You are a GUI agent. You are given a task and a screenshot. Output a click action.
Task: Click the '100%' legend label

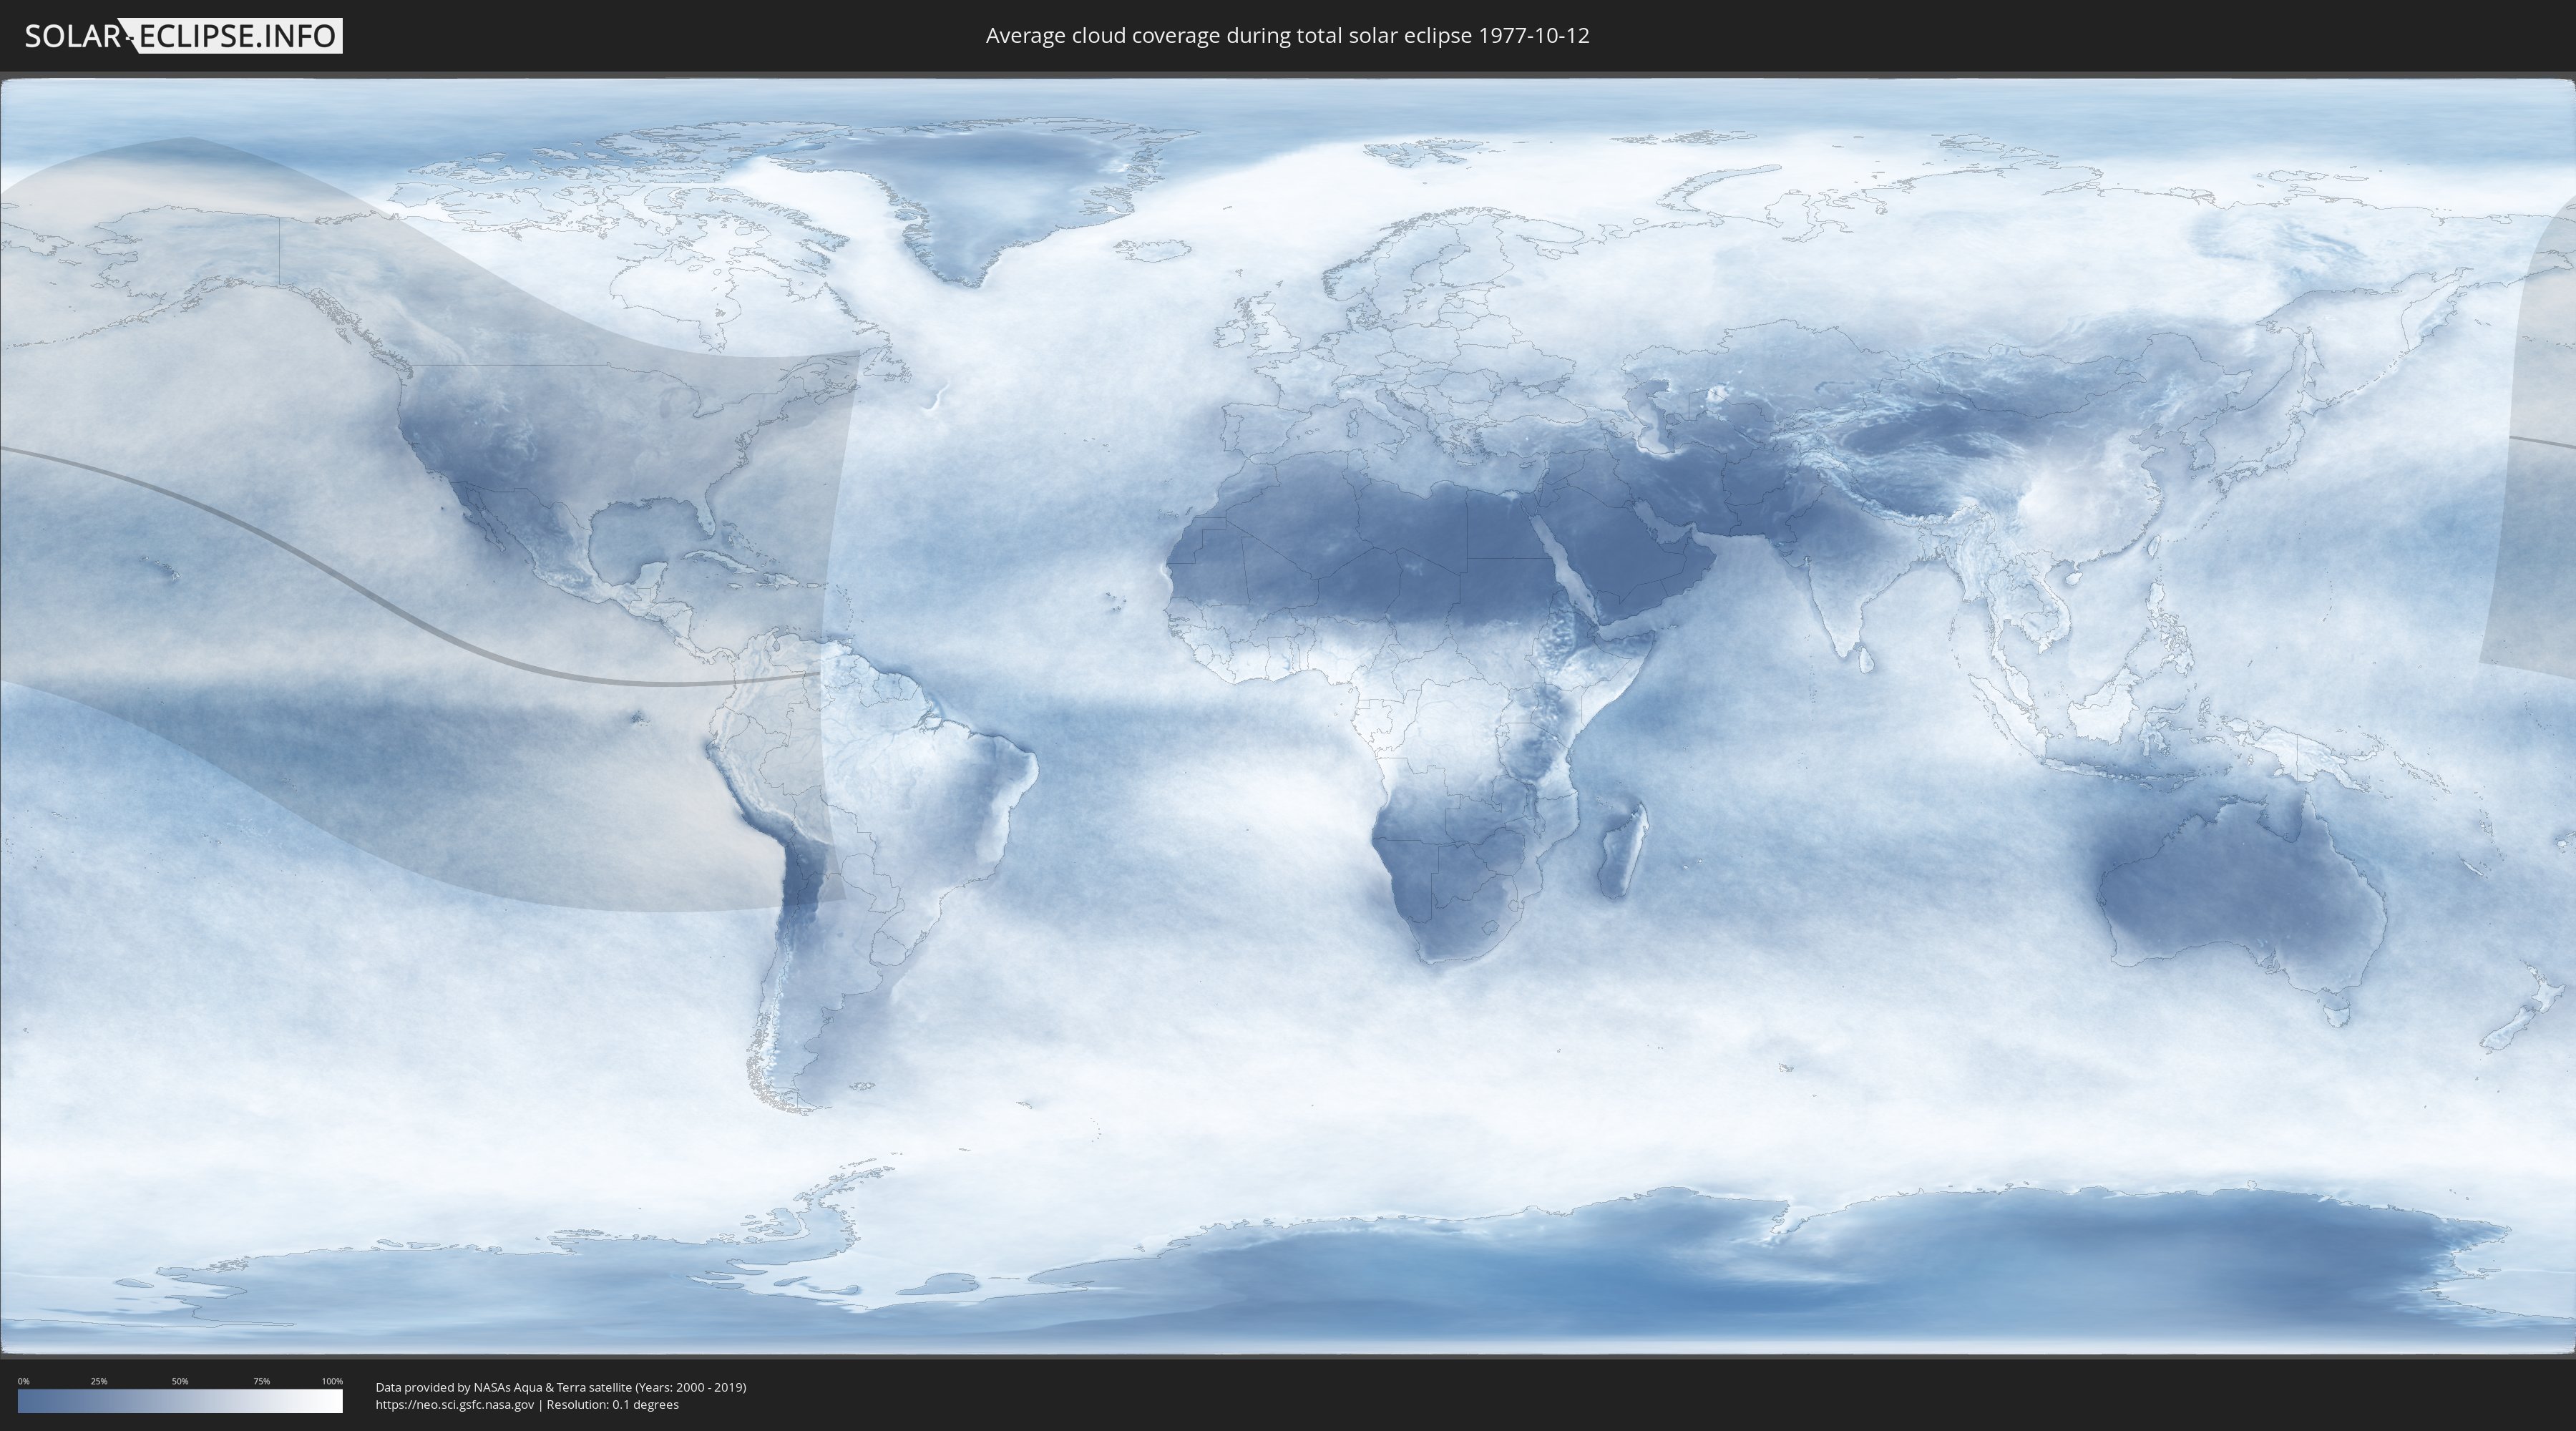[x=332, y=1381]
